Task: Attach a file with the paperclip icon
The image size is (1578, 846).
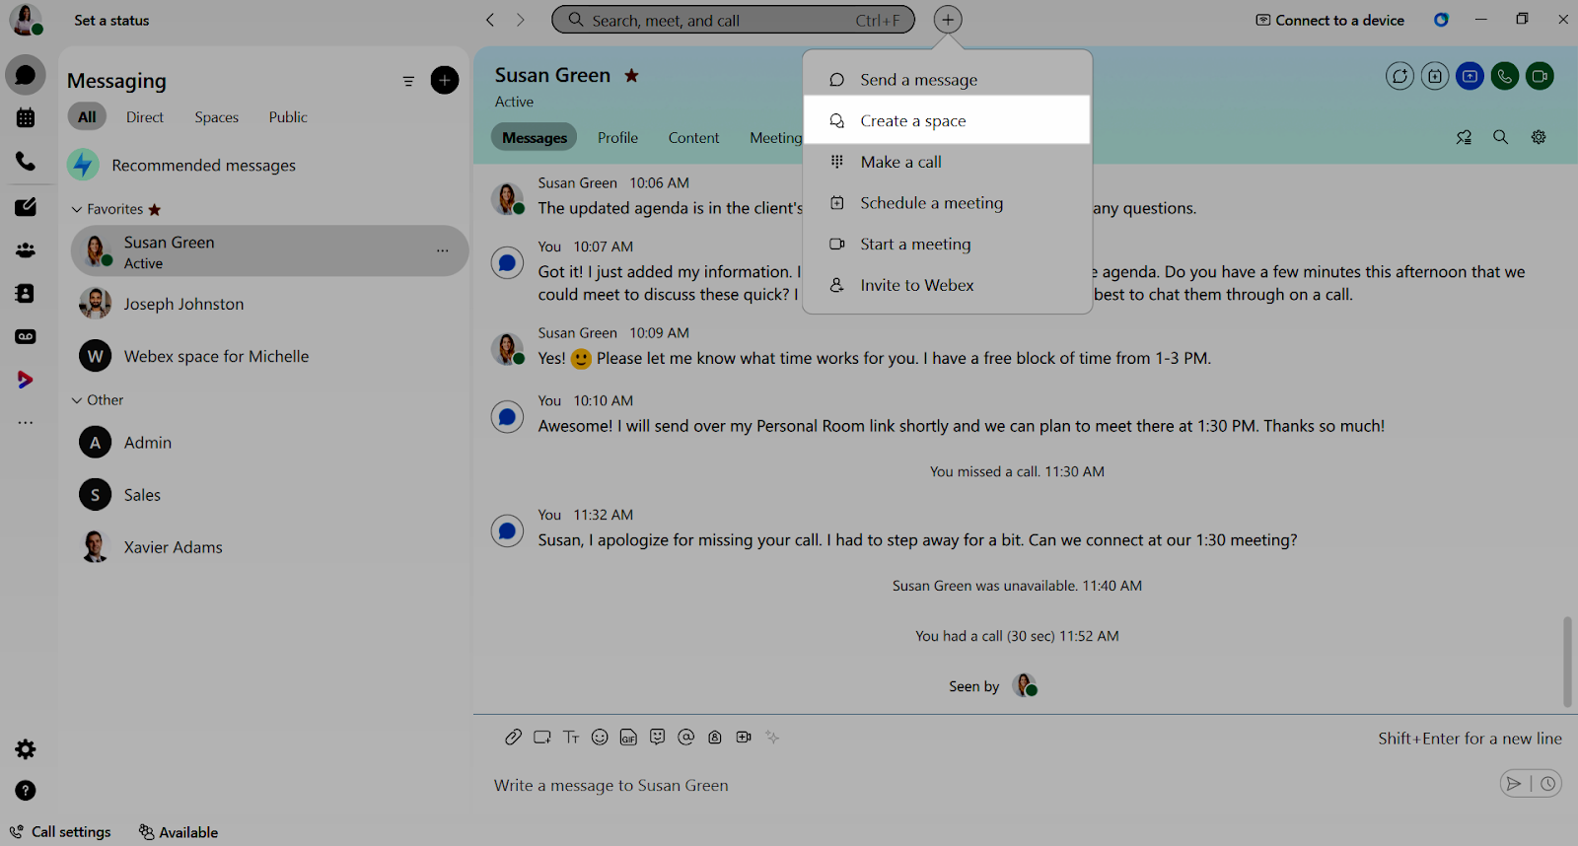Action: (x=513, y=737)
